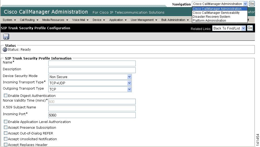260x147 pixels.
Task: Open the Related Links dropdown
Action: pos(229,28)
